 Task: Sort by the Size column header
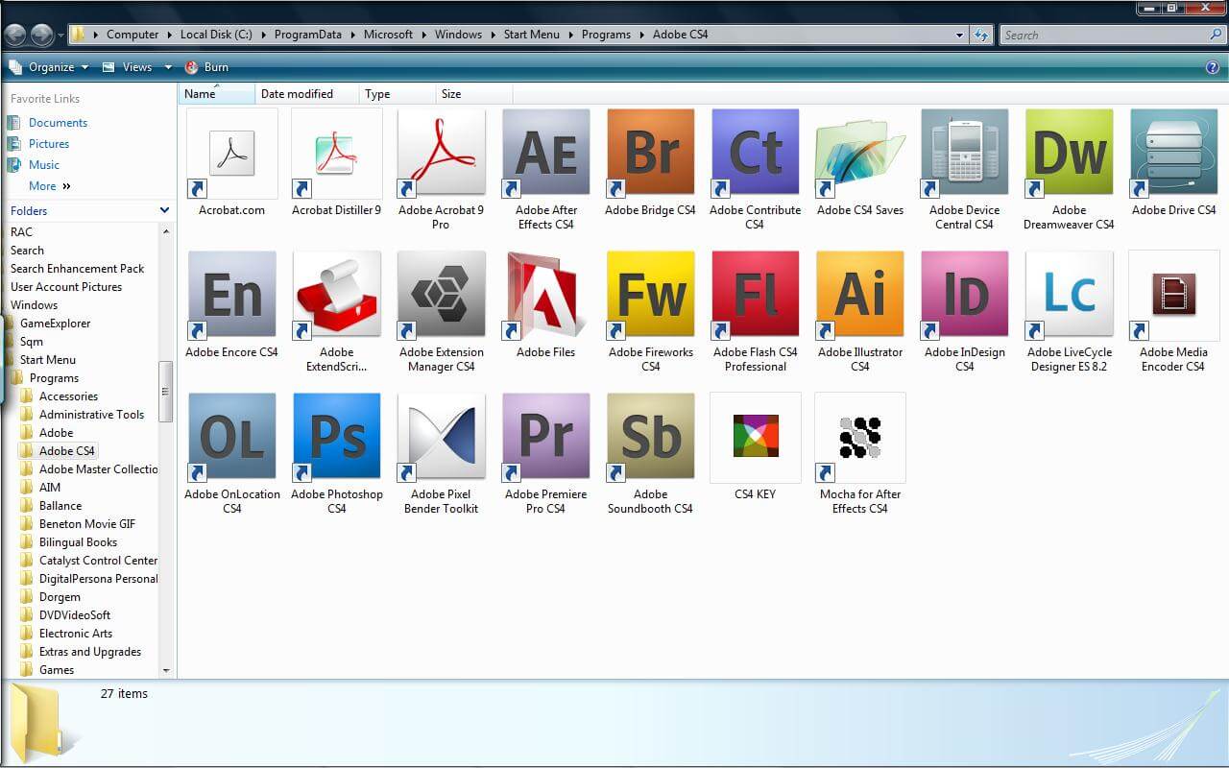coord(474,94)
